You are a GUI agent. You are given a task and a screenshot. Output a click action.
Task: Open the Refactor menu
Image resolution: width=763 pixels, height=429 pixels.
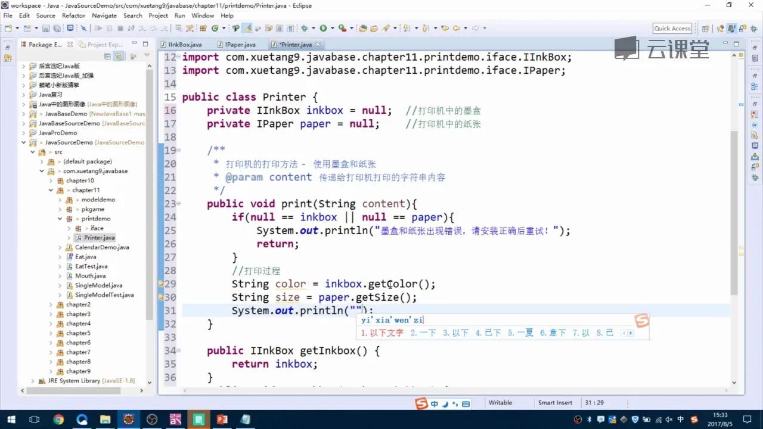[73, 15]
